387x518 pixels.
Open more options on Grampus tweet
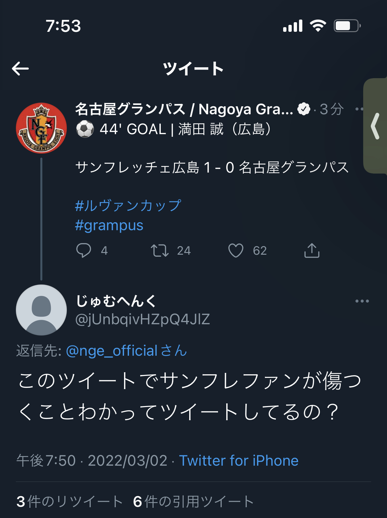click(x=359, y=109)
